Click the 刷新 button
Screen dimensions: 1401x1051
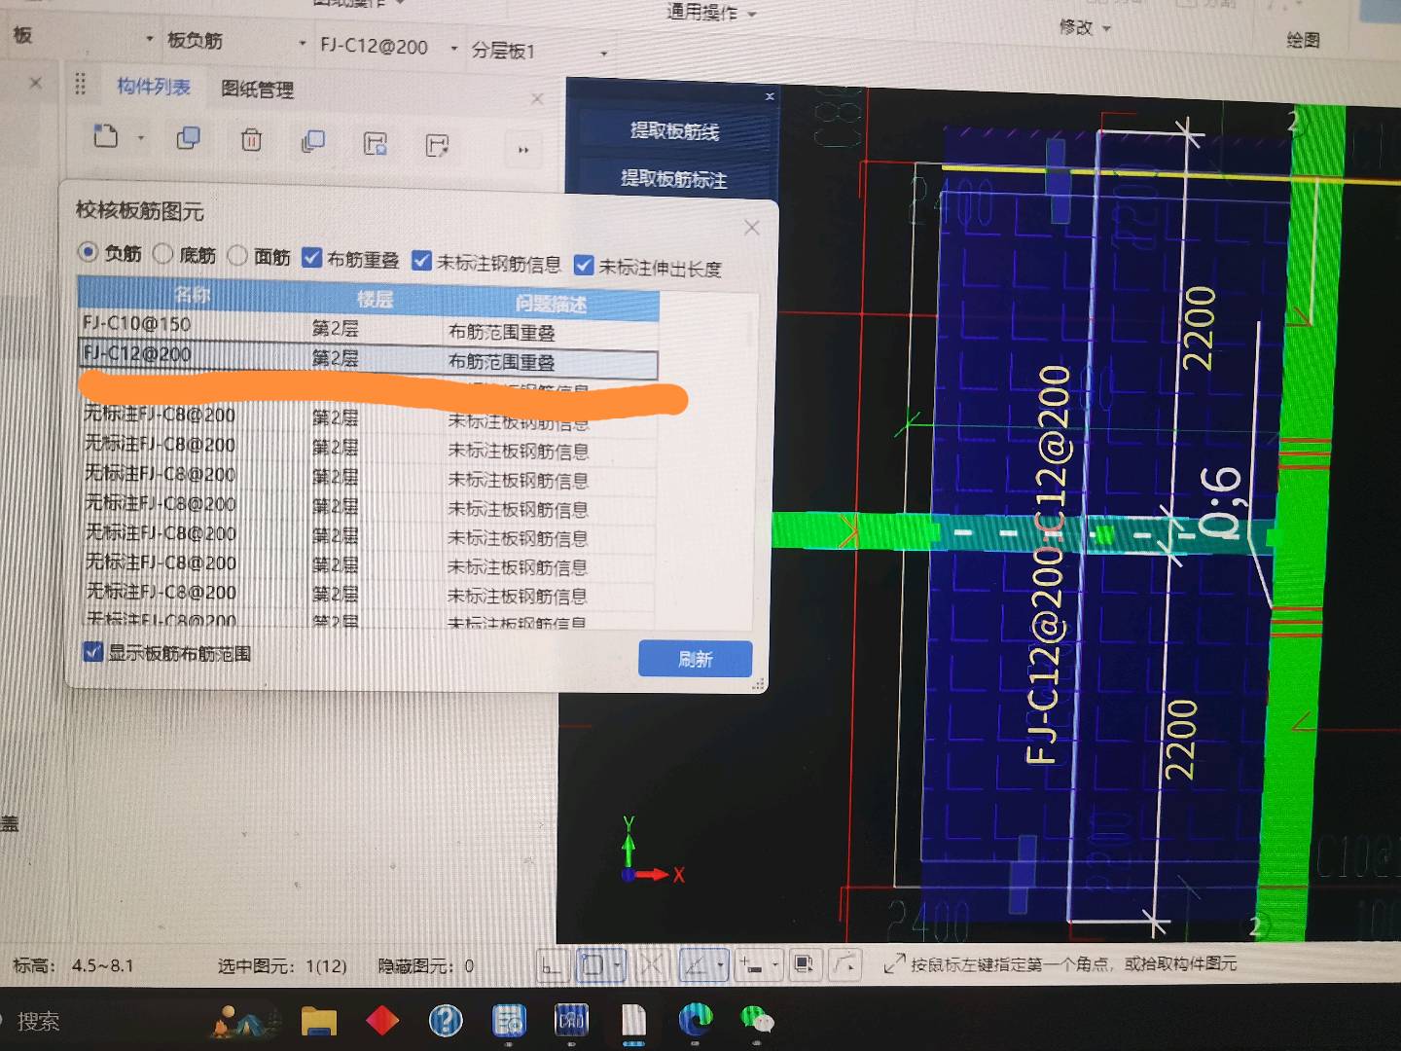point(695,659)
